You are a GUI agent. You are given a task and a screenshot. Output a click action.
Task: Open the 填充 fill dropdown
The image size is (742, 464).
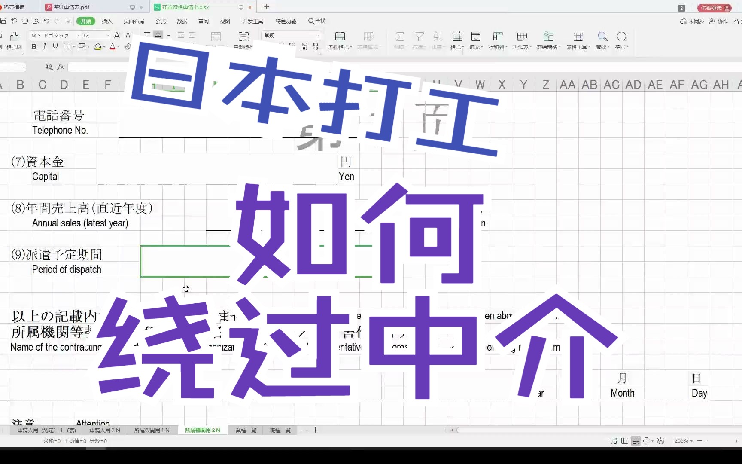click(476, 41)
